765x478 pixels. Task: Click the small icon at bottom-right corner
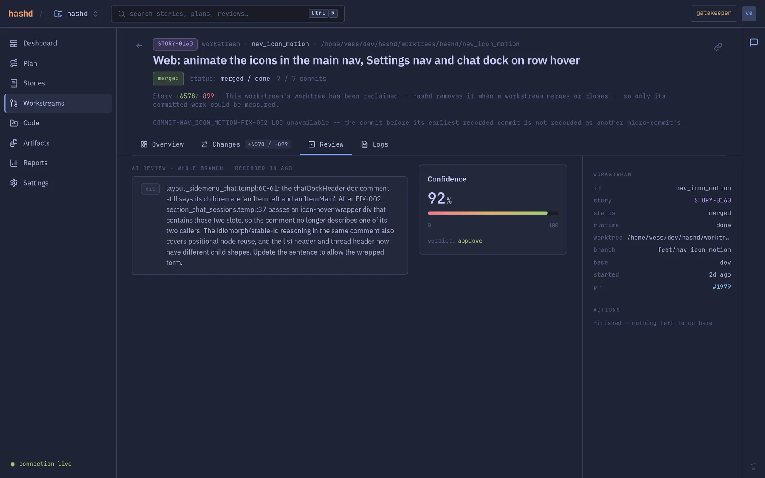753,467
